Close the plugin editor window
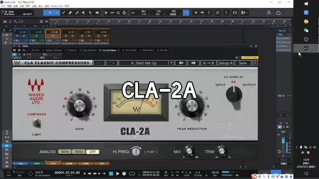Viewport: 319px width, 179px height. [256, 46]
